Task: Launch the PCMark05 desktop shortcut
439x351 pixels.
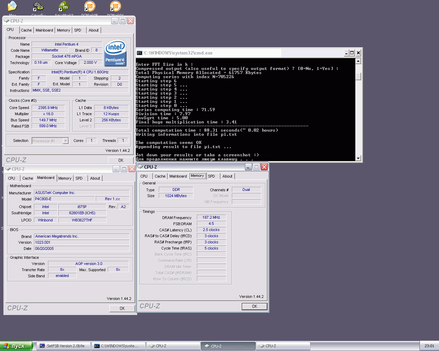Action: click(90, 6)
